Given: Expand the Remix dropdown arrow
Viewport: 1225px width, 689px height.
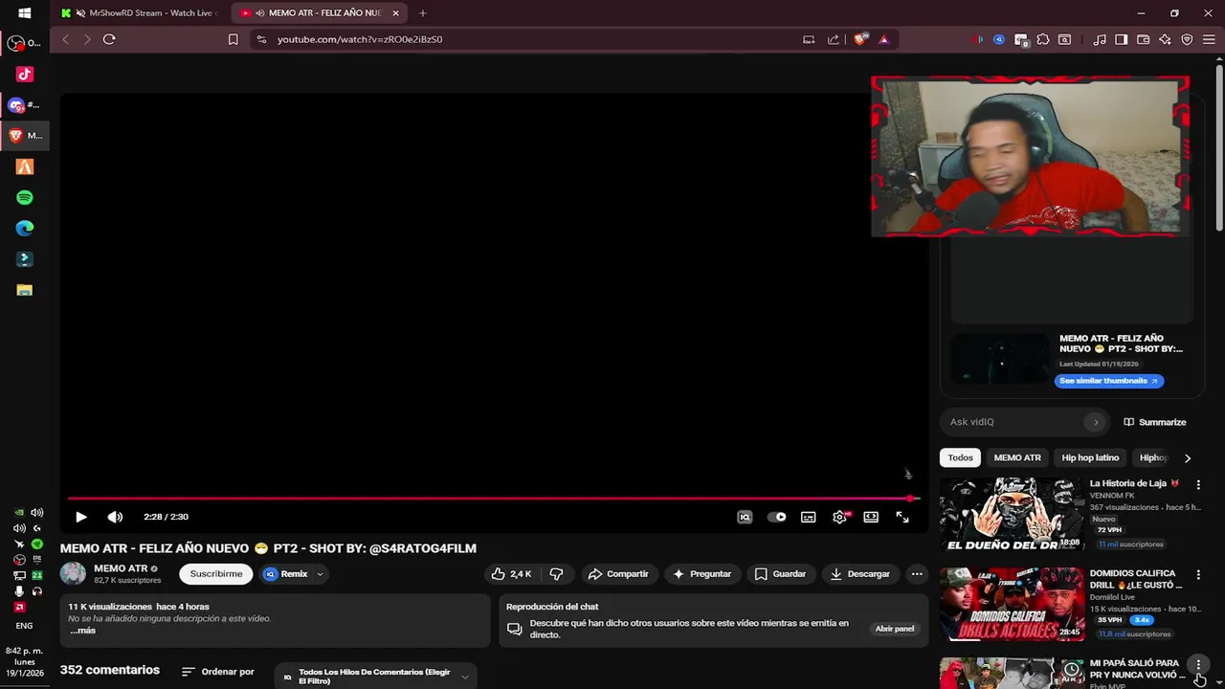Looking at the screenshot, I should 320,574.
